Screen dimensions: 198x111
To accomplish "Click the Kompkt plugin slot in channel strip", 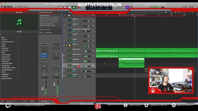I will (x=44, y=54).
